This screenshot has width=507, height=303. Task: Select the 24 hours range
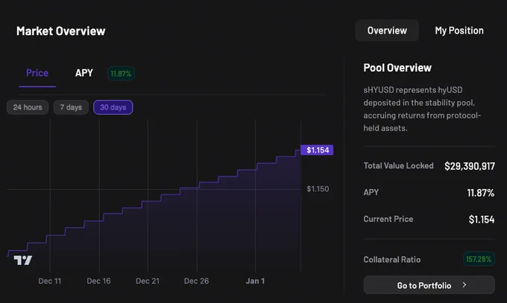click(x=28, y=107)
